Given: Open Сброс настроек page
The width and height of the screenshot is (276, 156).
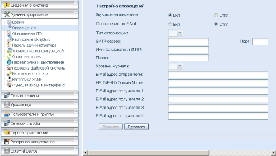Looking at the screenshot, I should coord(27,57).
